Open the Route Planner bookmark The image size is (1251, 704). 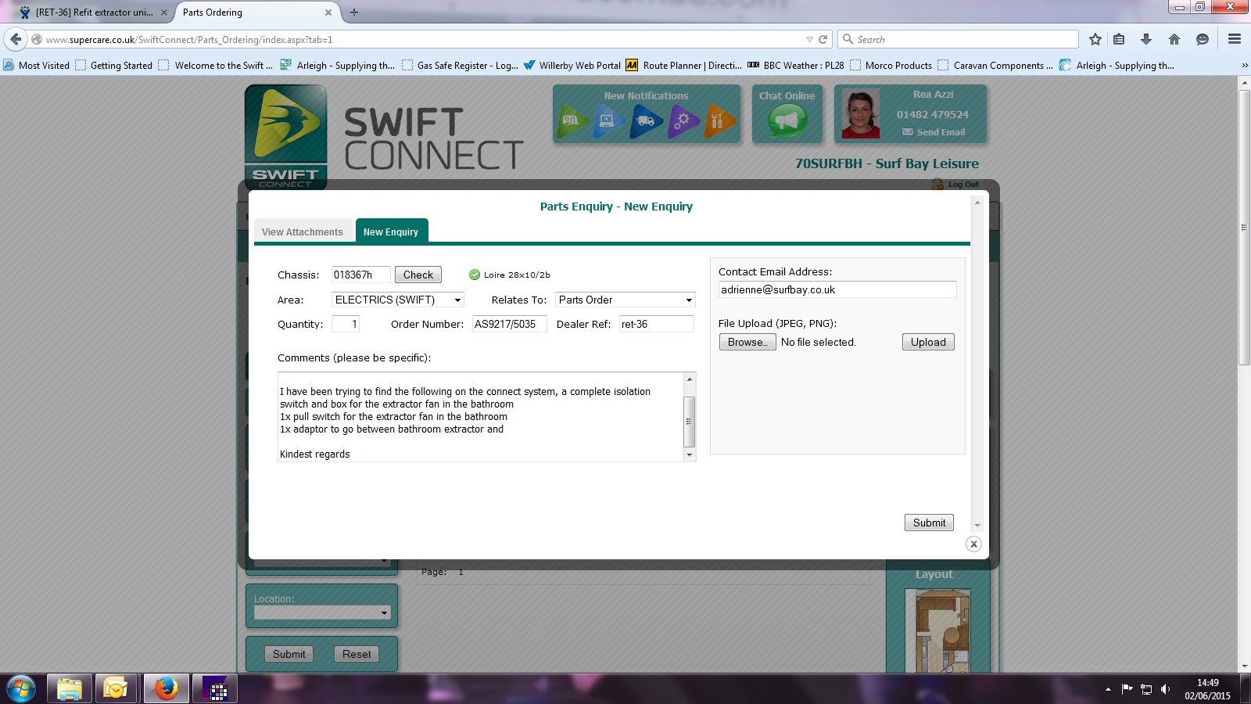tap(684, 66)
